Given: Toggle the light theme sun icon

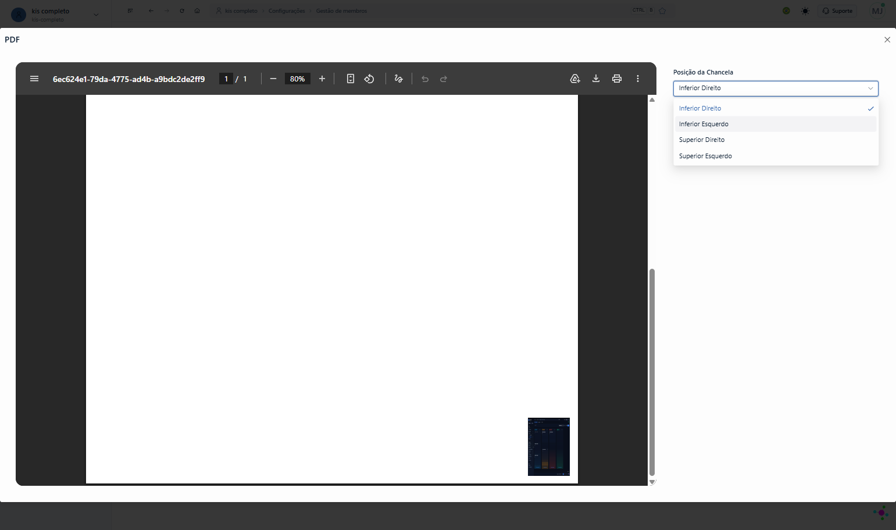Looking at the screenshot, I should tap(805, 11).
